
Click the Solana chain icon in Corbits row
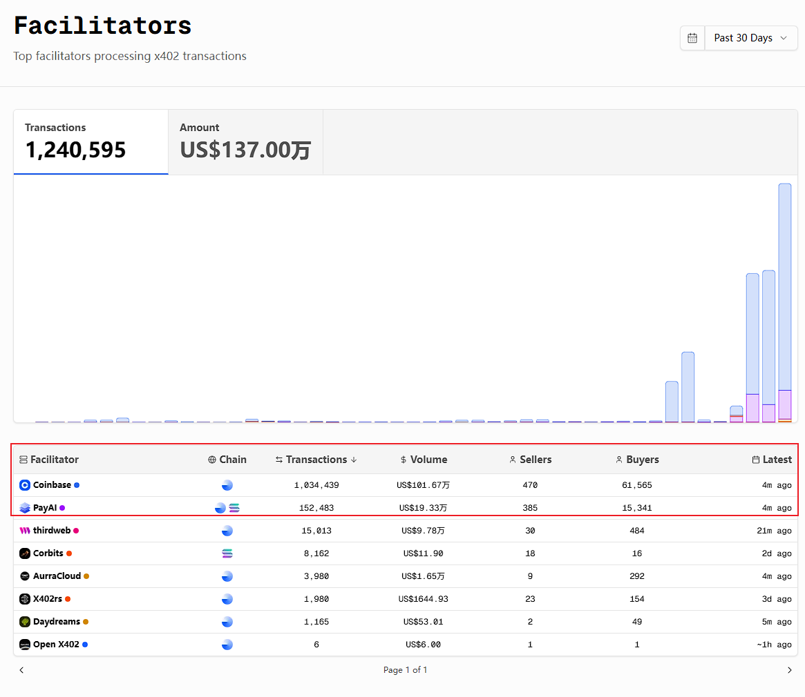227,553
